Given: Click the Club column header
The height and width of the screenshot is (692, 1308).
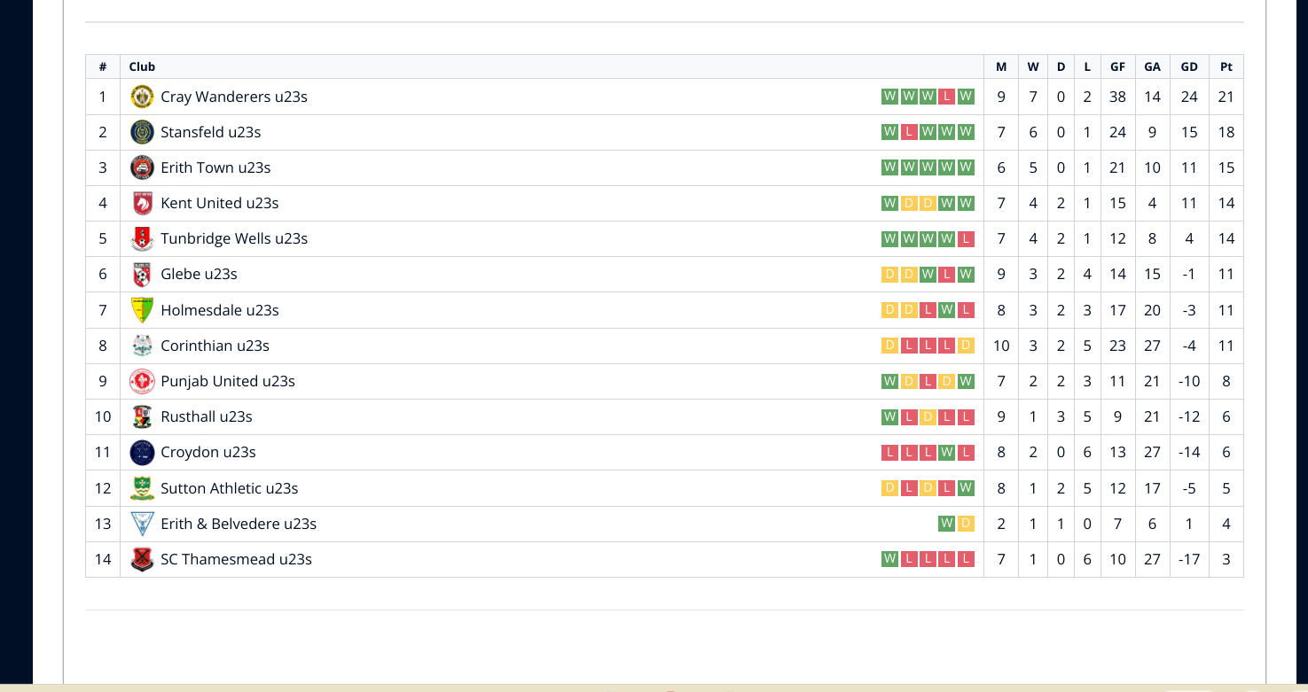Looking at the screenshot, I should [142, 66].
